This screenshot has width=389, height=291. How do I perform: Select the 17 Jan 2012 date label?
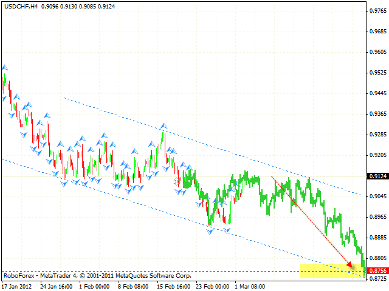coord(17,286)
